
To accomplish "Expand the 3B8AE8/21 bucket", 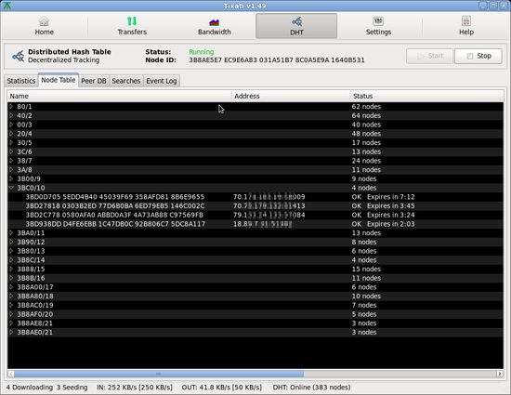I will (x=11, y=323).
